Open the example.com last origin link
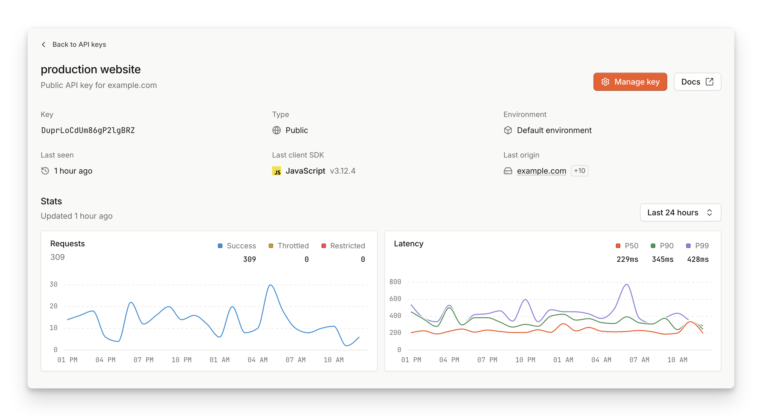 pos(541,171)
